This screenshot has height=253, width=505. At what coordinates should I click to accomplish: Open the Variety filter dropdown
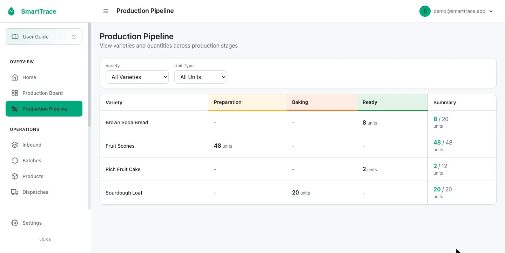137,77
